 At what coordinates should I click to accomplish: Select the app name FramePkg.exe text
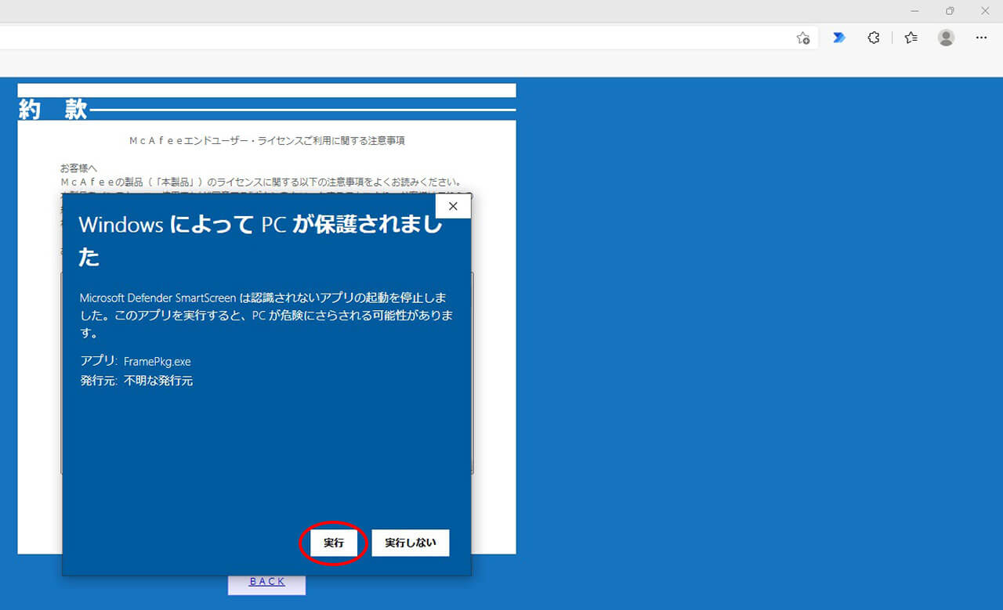(x=158, y=362)
